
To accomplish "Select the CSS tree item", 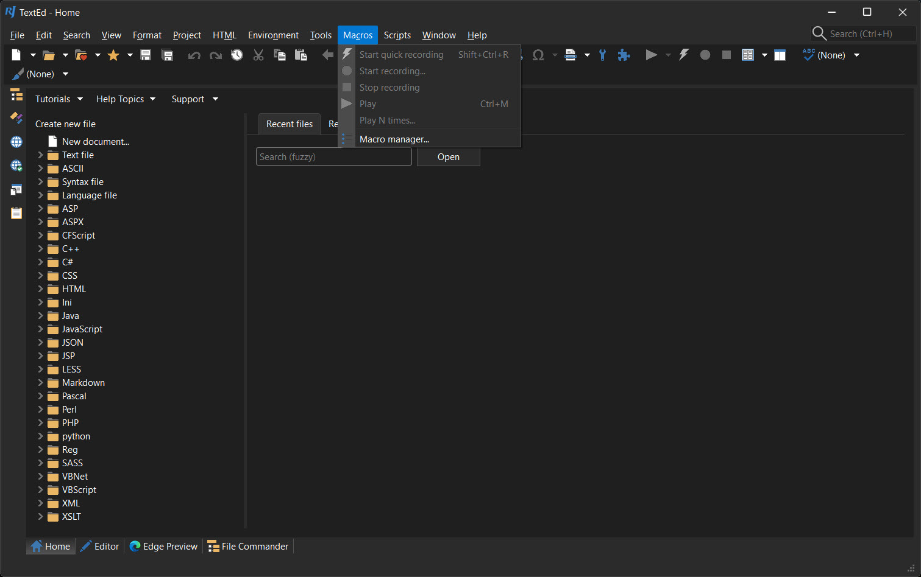I will (x=69, y=275).
